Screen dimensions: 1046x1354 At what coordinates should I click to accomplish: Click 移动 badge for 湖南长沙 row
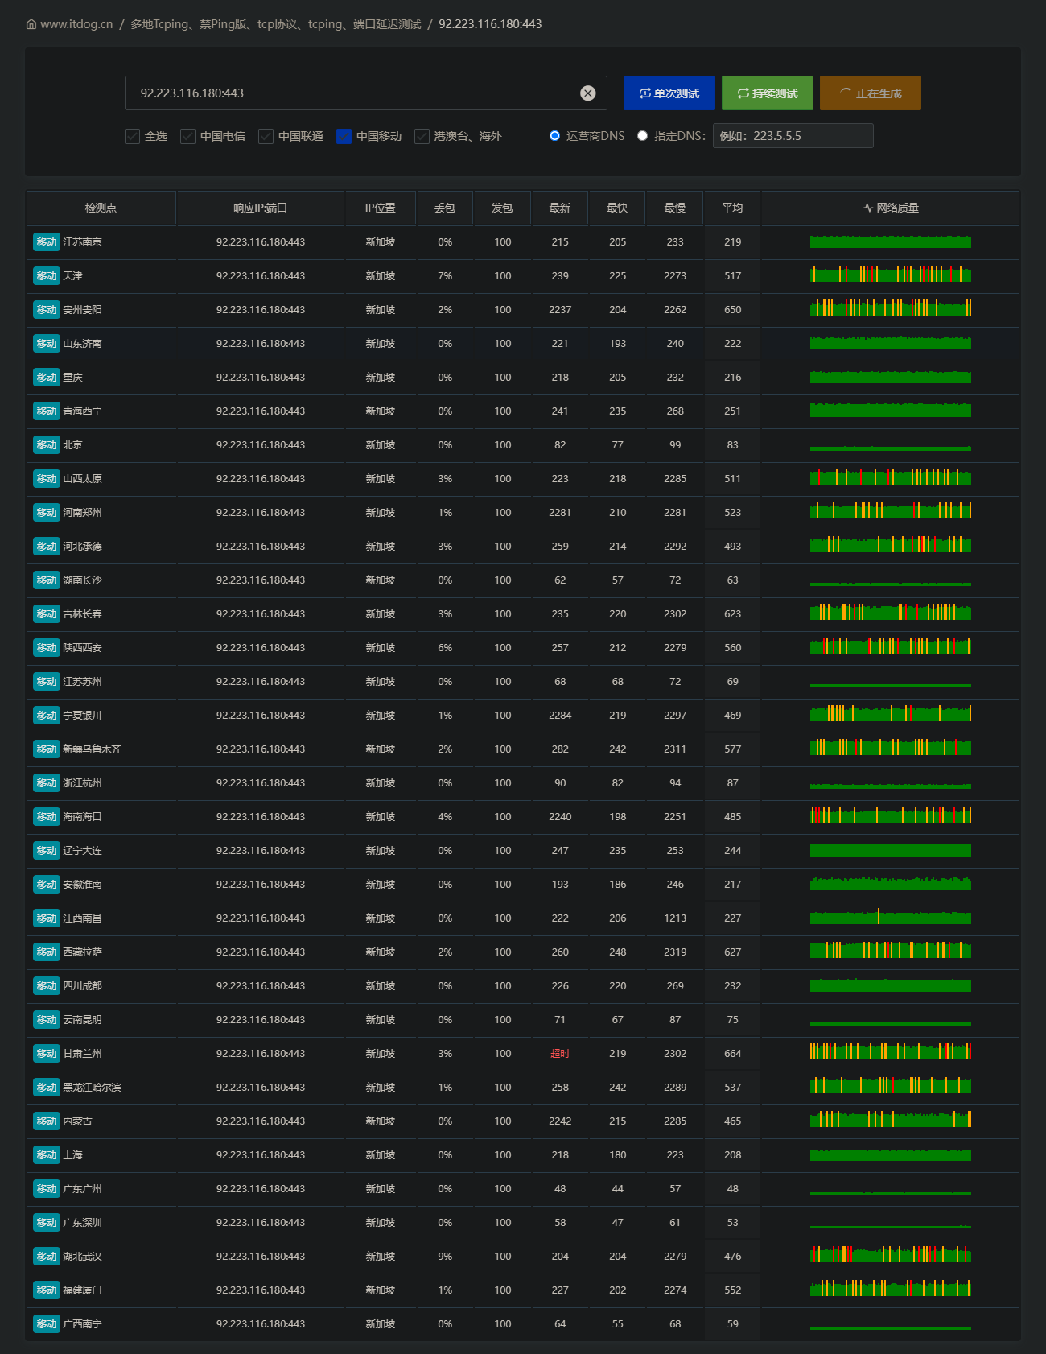(x=47, y=580)
